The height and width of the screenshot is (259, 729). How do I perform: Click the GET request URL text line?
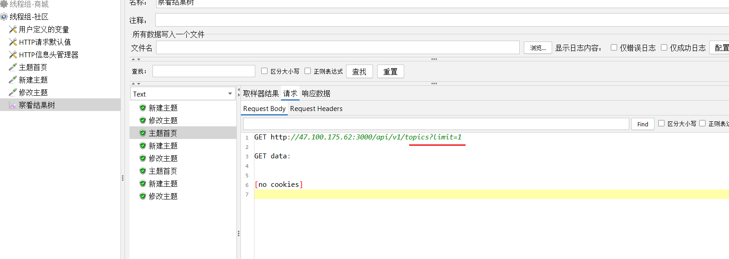tap(358, 137)
